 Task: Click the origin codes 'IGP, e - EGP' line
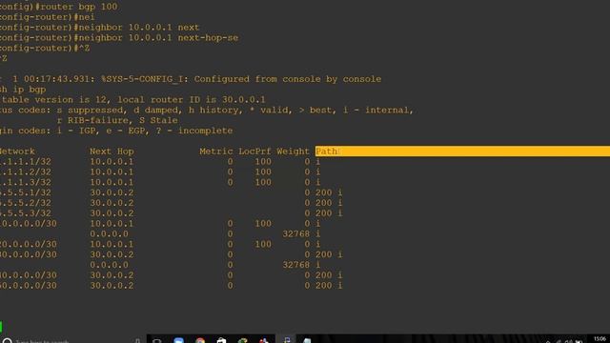coord(116,131)
